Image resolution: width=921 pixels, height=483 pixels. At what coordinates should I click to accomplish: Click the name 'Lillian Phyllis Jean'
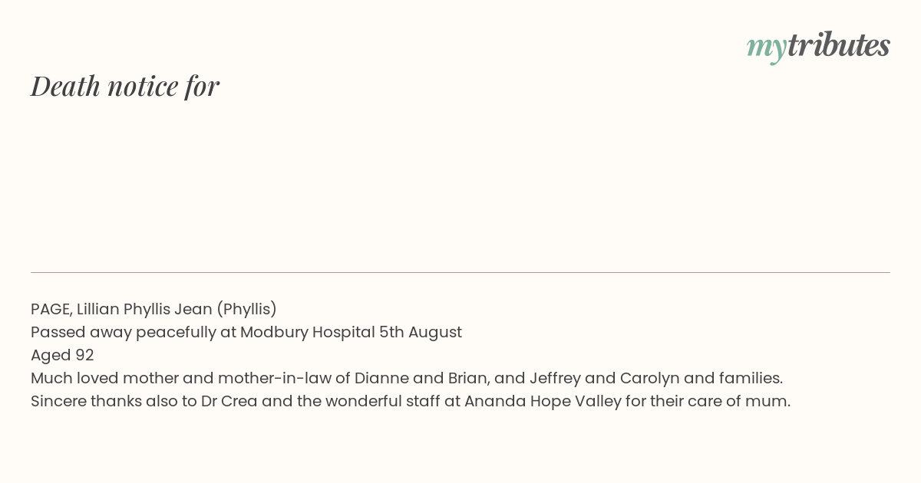pyautogui.click(x=144, y=309)
